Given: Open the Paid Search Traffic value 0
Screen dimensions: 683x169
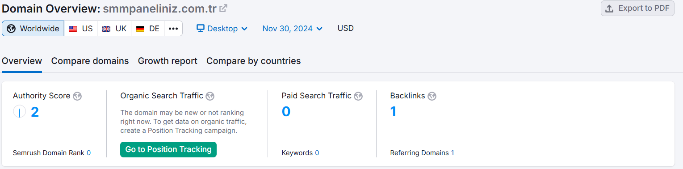Looking at the screenshot, I should (286, 112).
